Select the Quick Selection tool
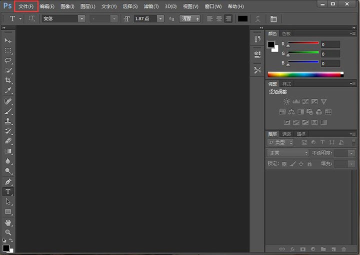 coord(8,70)
